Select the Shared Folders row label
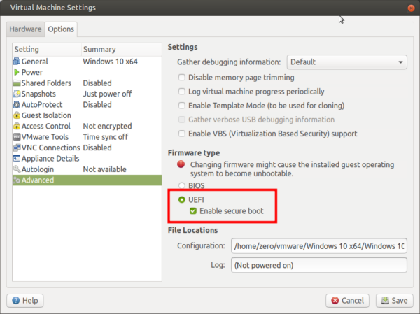Image resolution: width=420 pixels, height=314 pixels. click(x=46, y=83)
